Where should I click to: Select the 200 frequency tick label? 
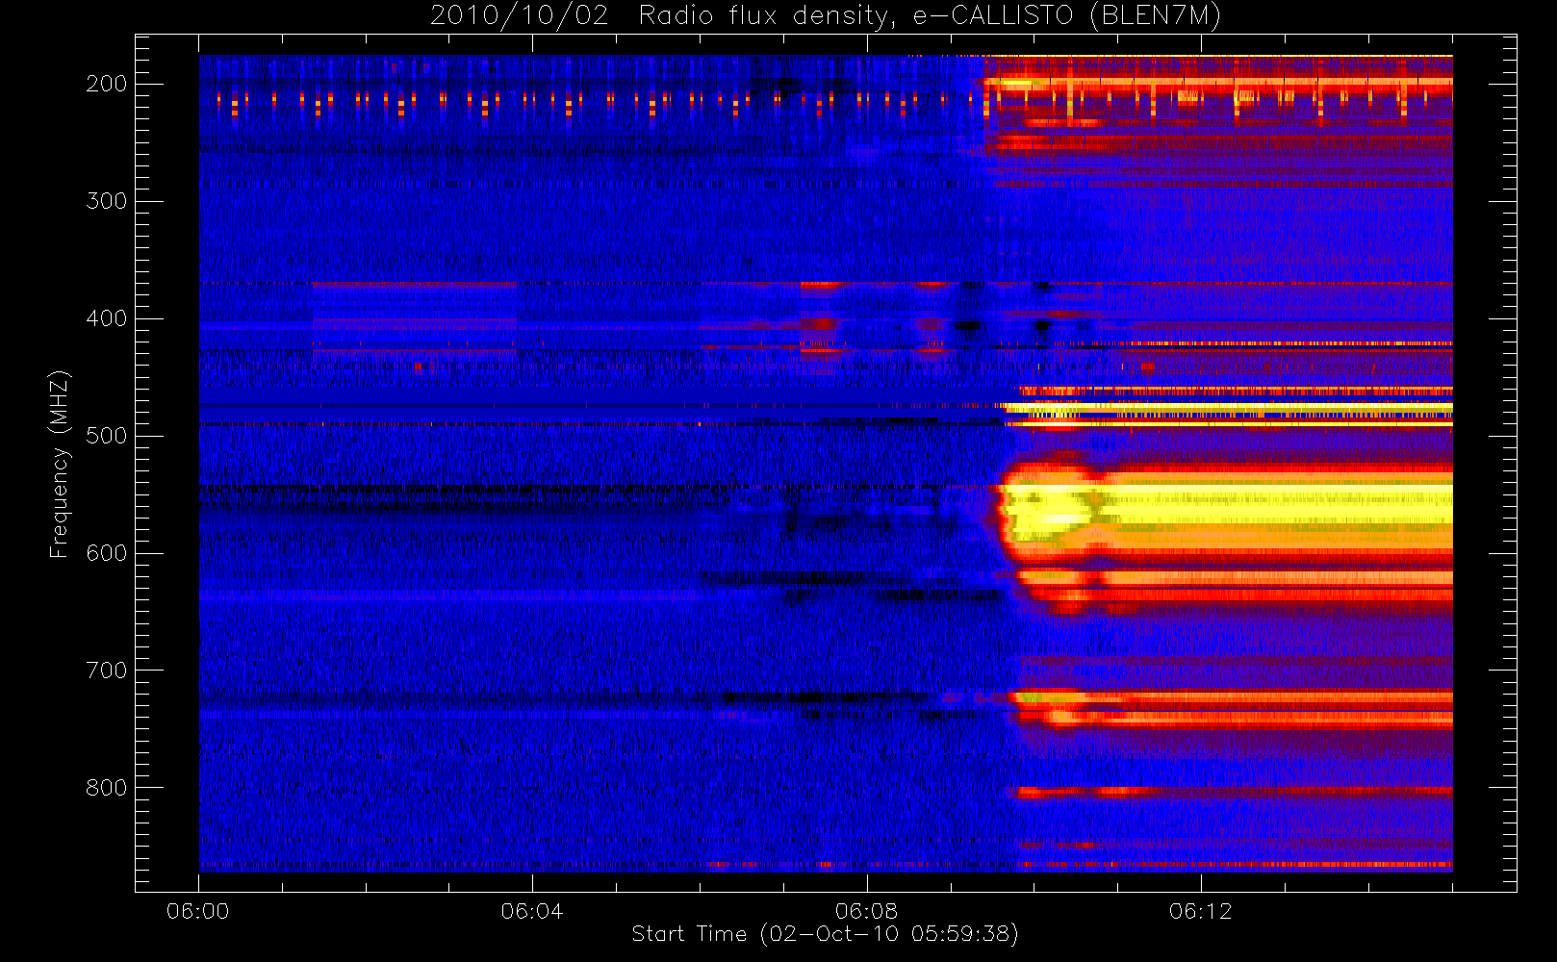coord(107,84)
